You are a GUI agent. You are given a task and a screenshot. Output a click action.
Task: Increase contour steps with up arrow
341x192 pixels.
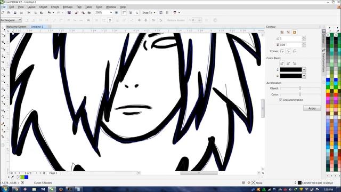coord(304,37)
